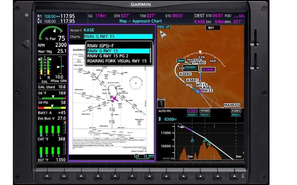Click the airplane icon in vertical profile
This screenshot has height=185, width=297.
(181, 127)
